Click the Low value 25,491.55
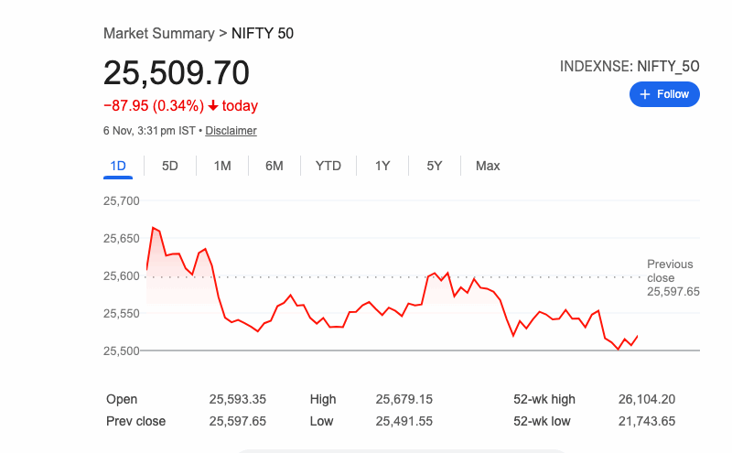 coord(404,421)
